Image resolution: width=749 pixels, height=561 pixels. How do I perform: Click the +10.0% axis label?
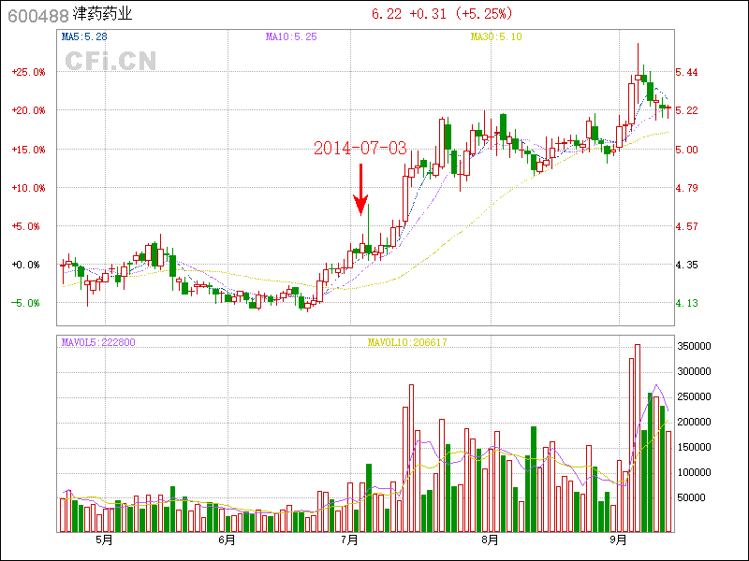point(29,188)
